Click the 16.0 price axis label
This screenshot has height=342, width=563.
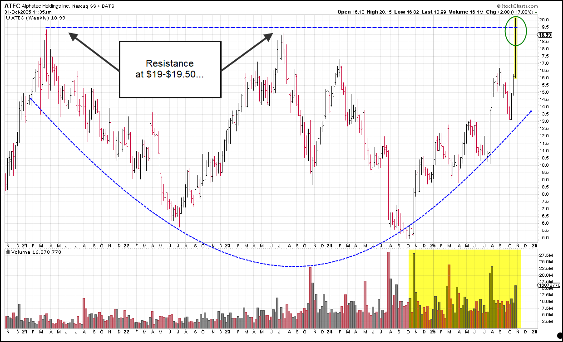(x=544, y=77)
